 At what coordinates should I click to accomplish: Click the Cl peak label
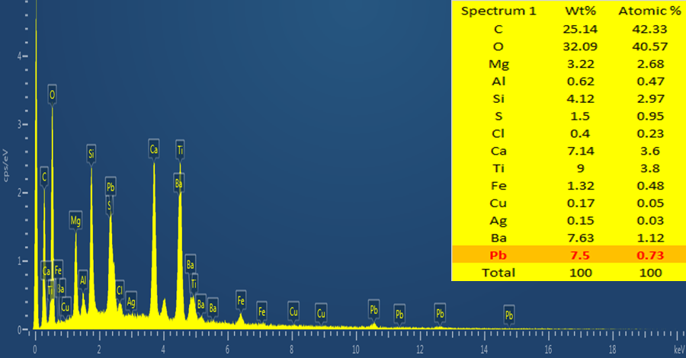point(120,289)
